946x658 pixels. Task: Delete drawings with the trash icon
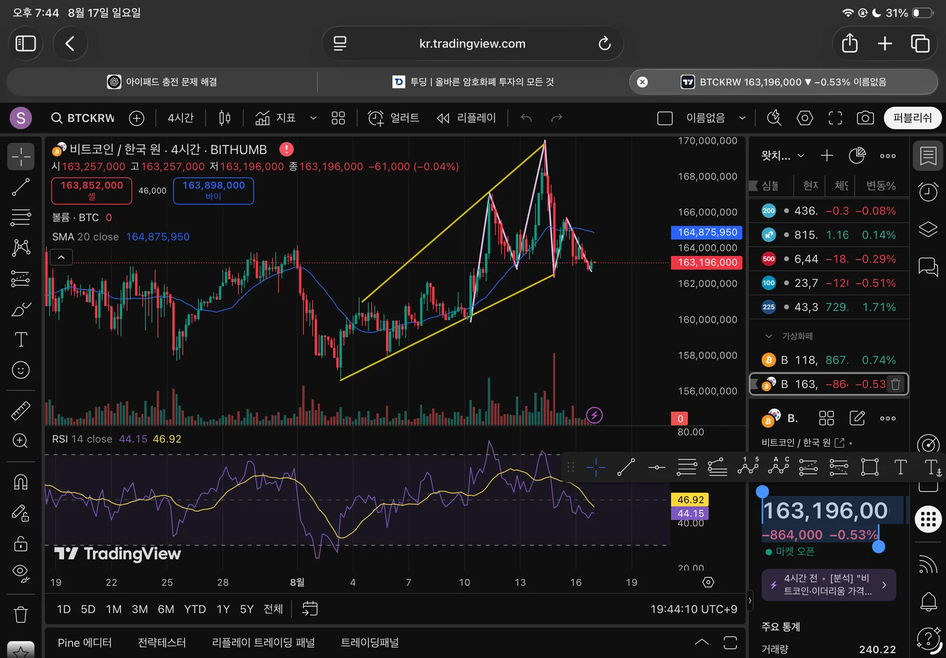point(21,614)
